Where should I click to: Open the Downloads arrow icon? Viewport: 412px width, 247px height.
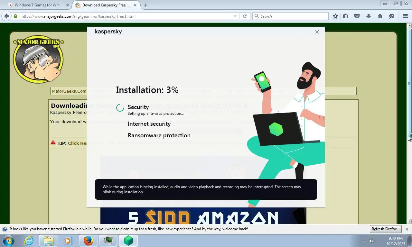[x=369, y=16]
